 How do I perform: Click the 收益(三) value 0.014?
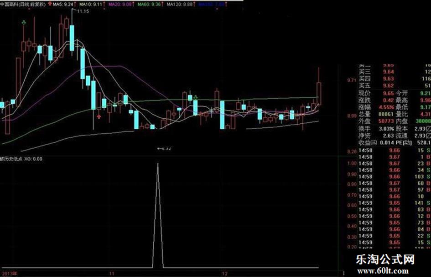387,143
